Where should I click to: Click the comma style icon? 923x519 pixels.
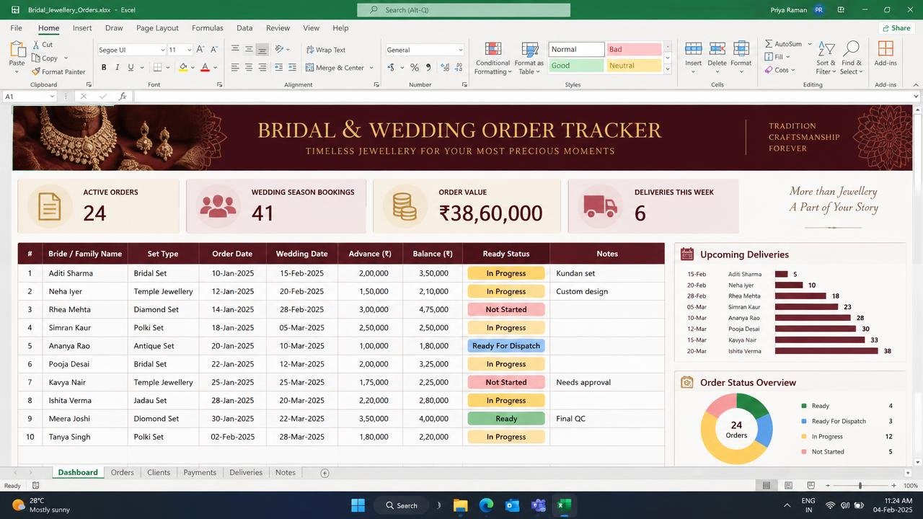(428, 67)
